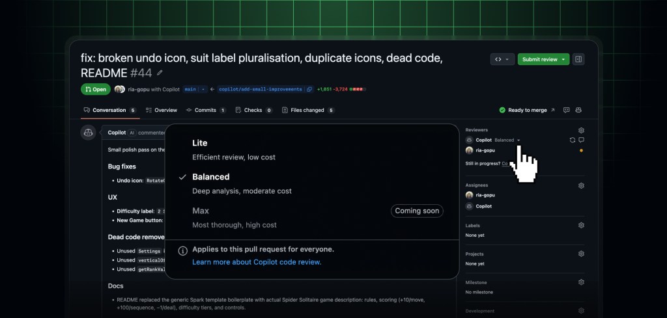The width and height of the screenshot is (667, 318).
Task: Click the green Open status badge
Action: tap(96, 89)
